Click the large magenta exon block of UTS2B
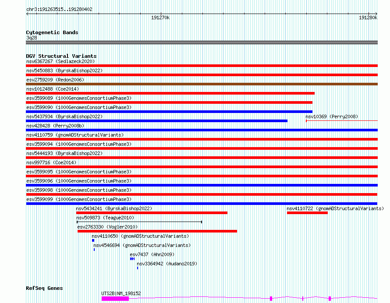 (x=115, y=299)
